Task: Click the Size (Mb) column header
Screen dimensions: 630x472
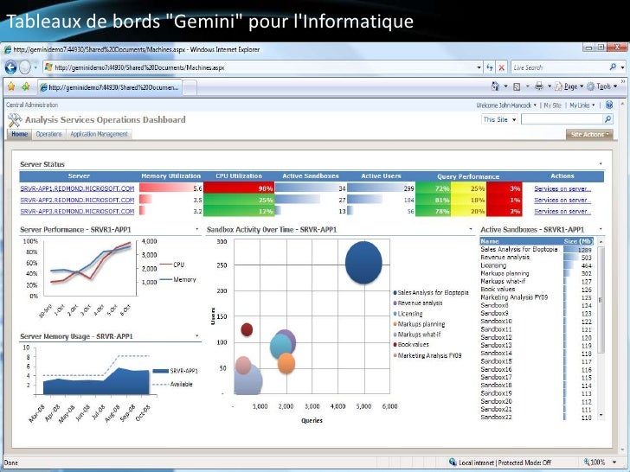Action: [x=578, y=241]
